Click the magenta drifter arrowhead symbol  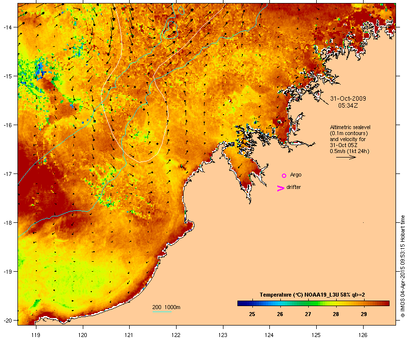tap(280, 188)
